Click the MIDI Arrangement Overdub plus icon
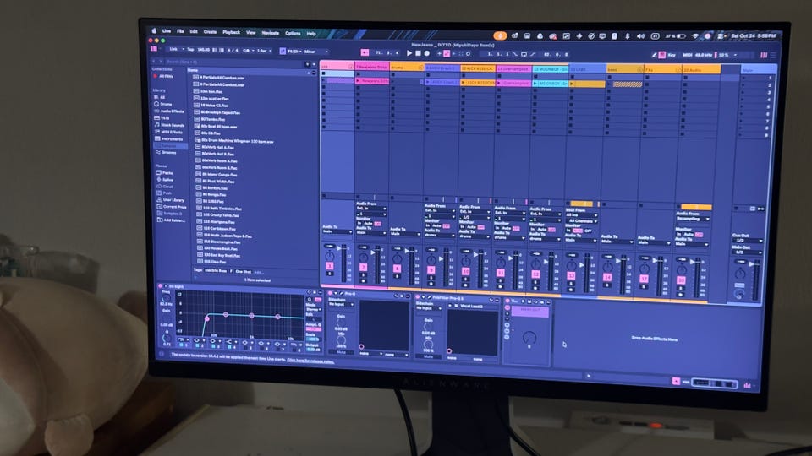Image resolution: width=812 pixels, height=456 pixels. 439,54
